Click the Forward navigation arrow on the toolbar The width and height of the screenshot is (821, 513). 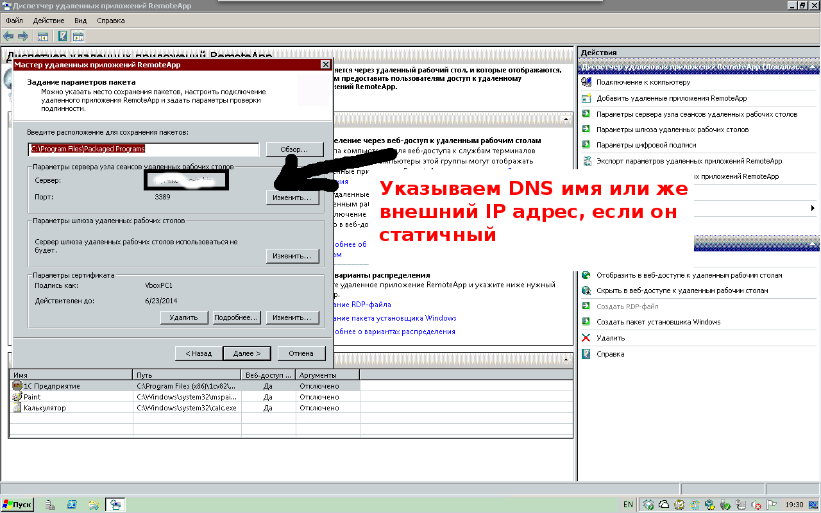(x=23, y=36)
